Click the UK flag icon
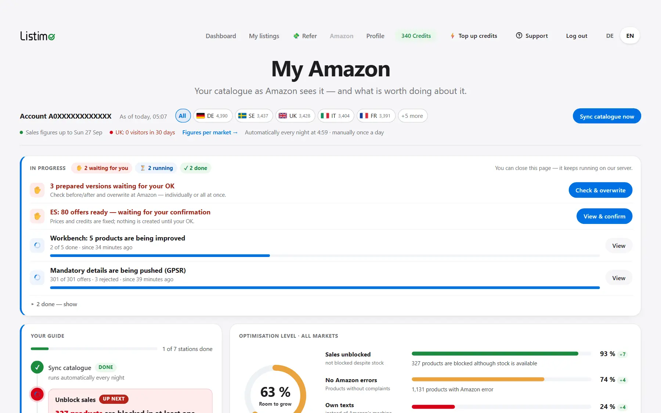Image resolution: width=661 pixels, height=413 pixels. pos(283,116)
